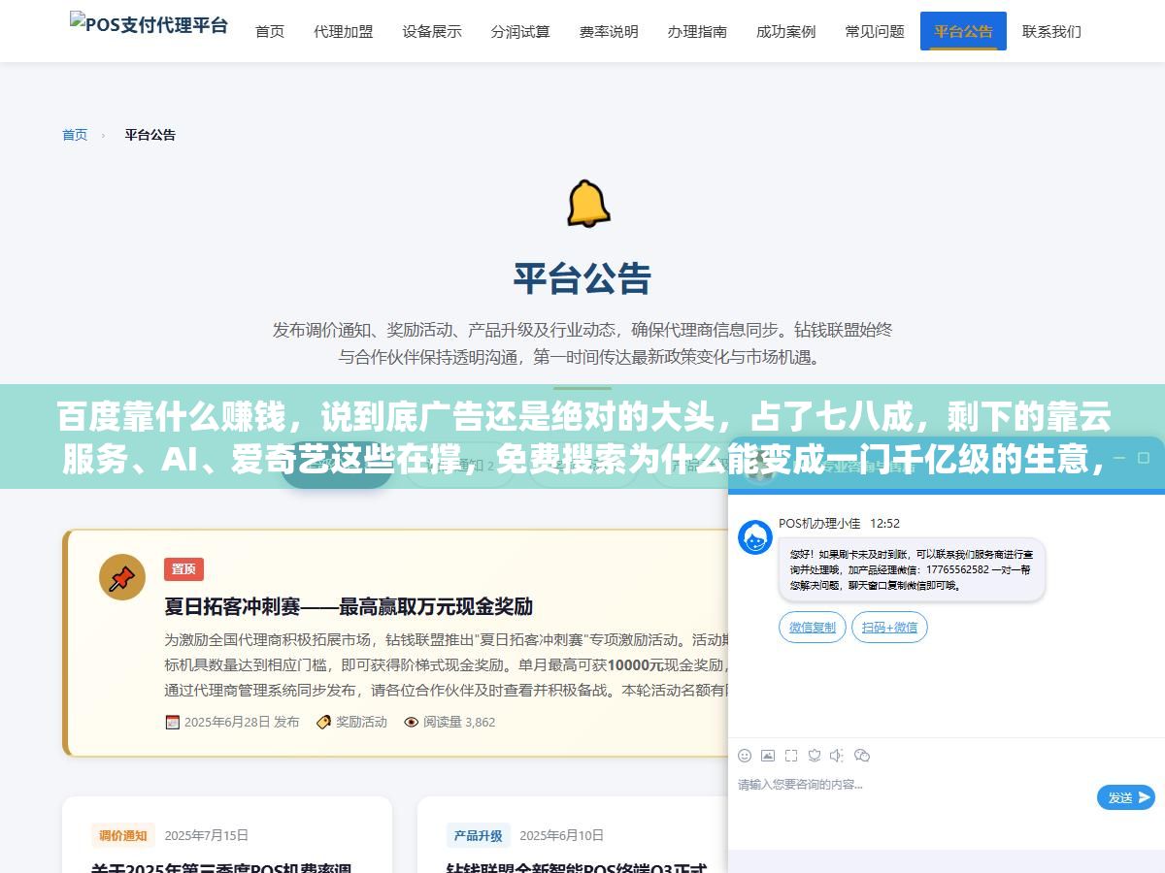
Task: Open article 夏日拓客冲刺赛——最高赢取万元现金奖励
Action: [349, 607]
